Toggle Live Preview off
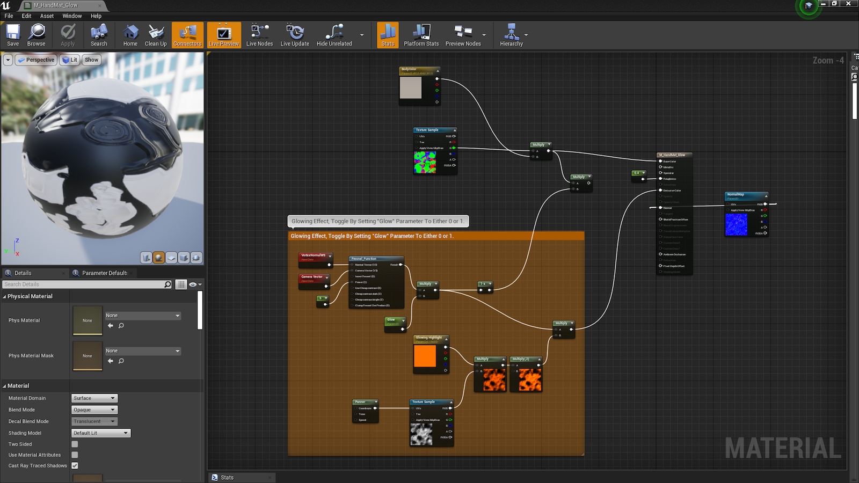The image size is (859, 483). click(x=223, y=35)
